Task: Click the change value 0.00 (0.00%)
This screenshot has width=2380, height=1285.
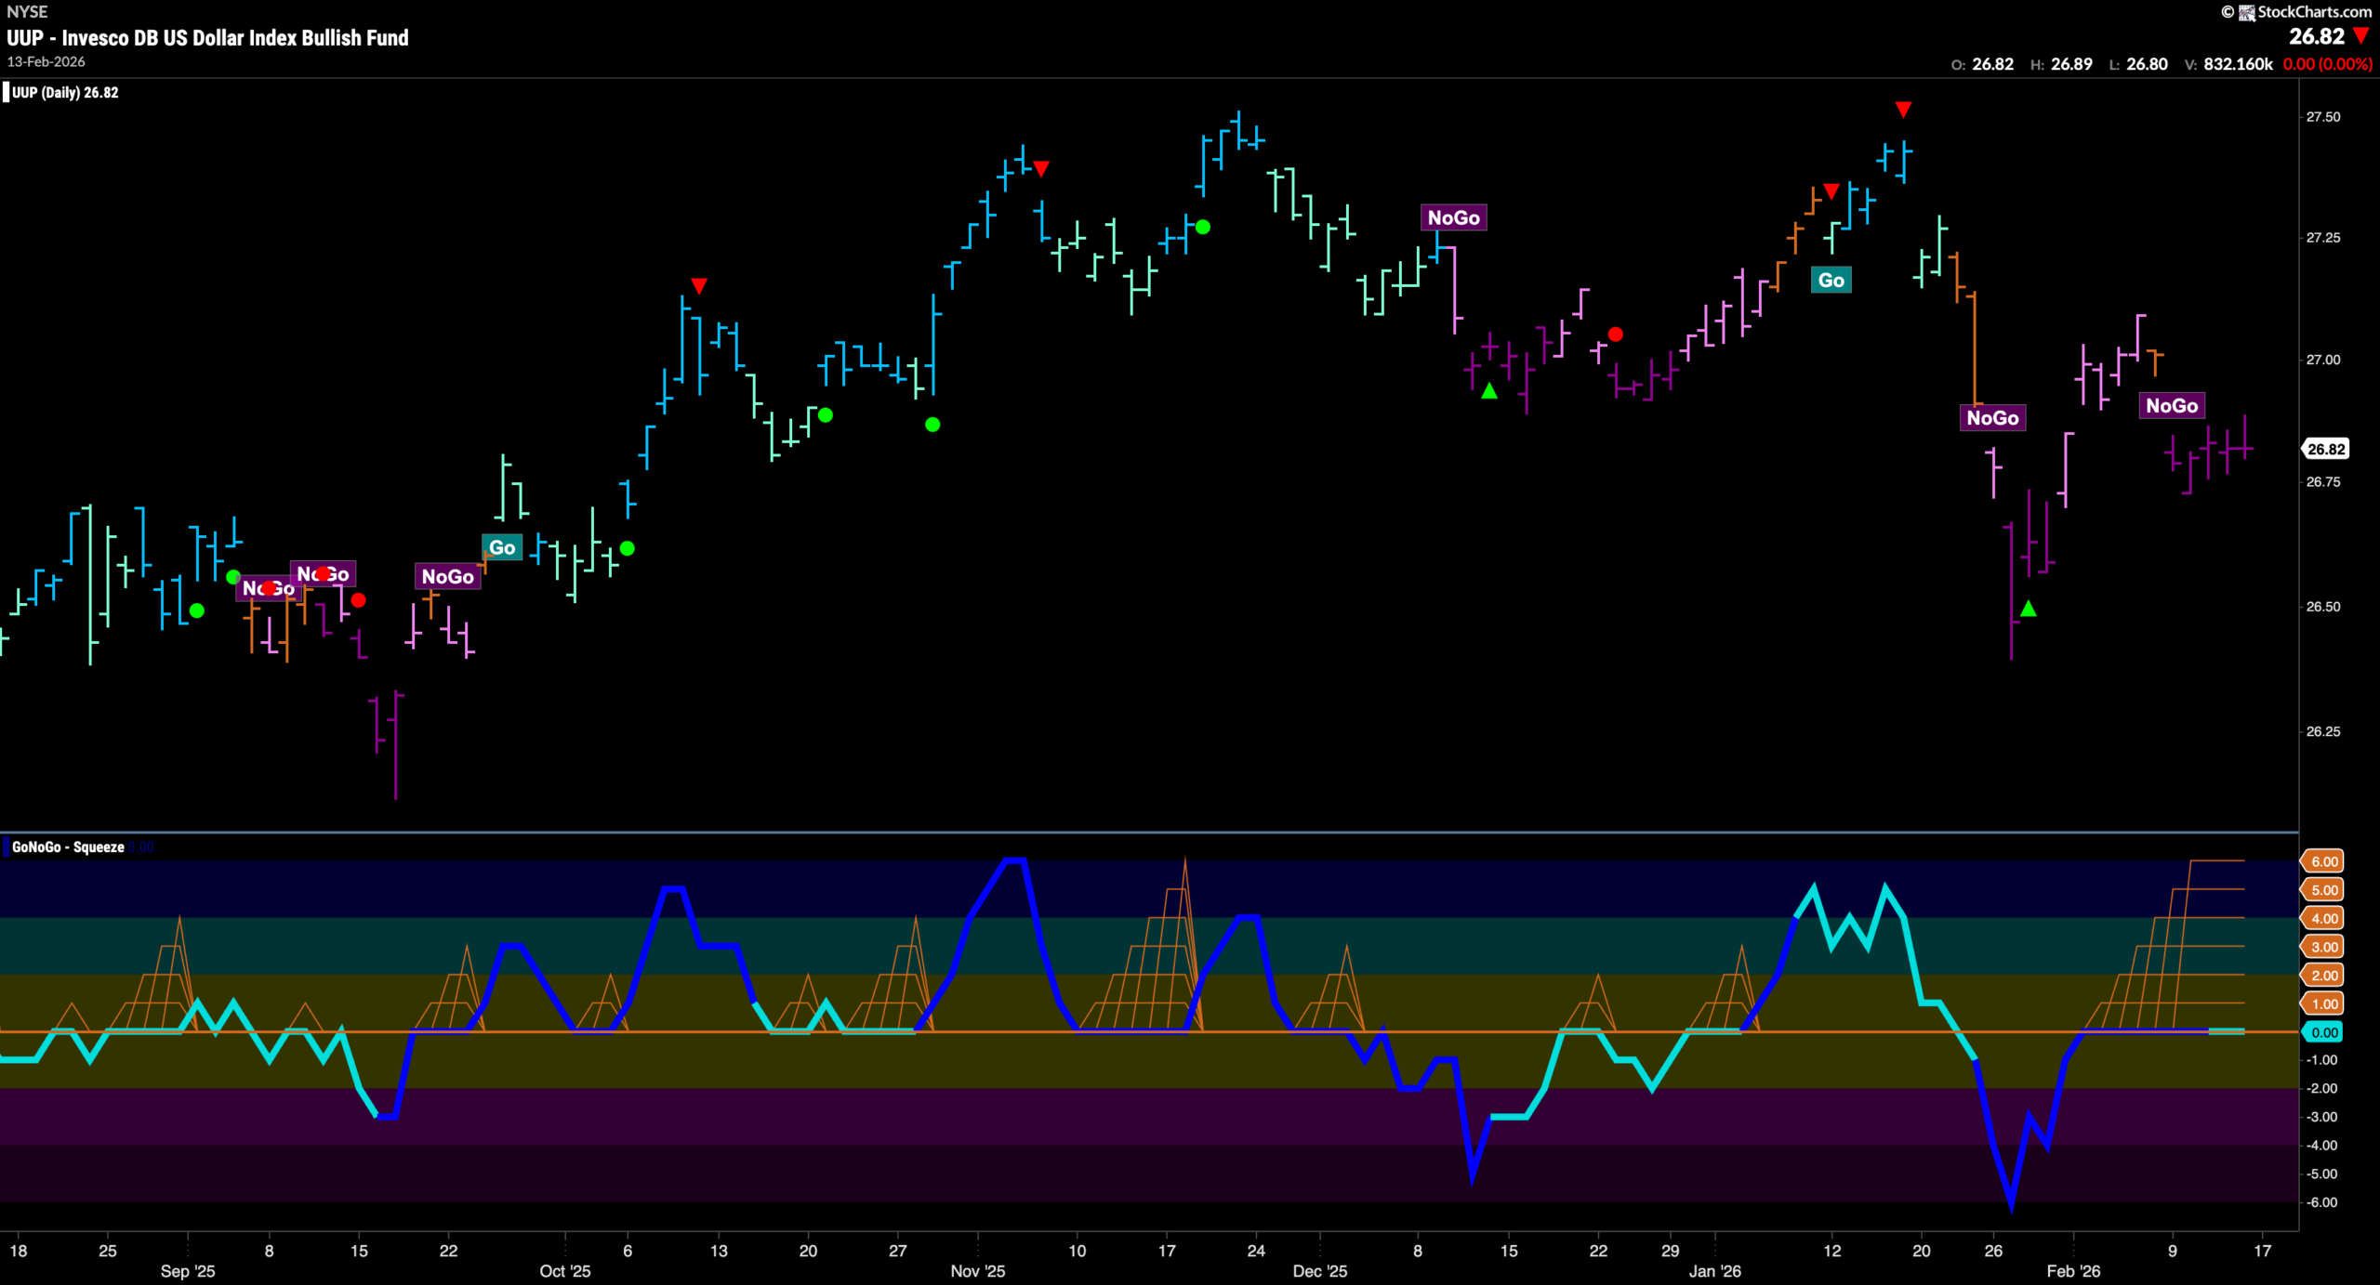Action: coord(2328,64)
